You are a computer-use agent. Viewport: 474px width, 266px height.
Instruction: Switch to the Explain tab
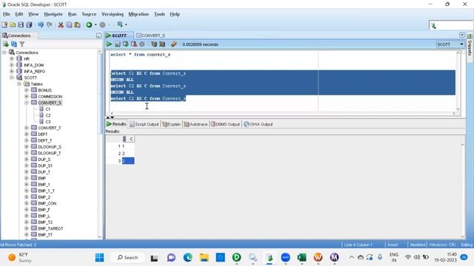(171, 124)
